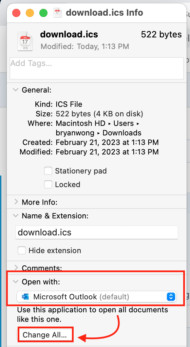Collapse the Open with section
This screenshot has width=190, height=347.
(16, 282)
